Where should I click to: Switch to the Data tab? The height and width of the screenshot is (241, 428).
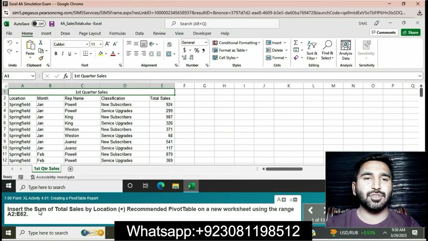139,33
